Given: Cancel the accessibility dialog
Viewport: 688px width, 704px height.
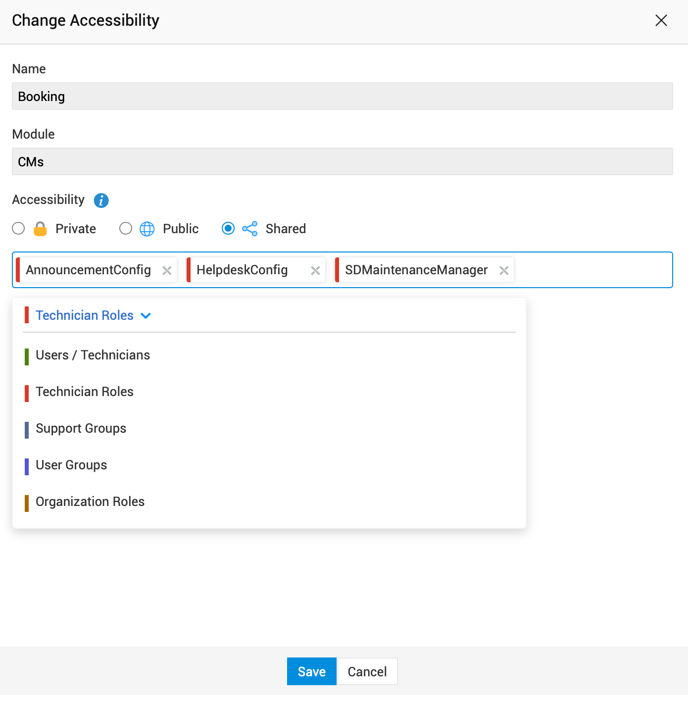Looking at the screenshot, I should [x=367, y=671].
